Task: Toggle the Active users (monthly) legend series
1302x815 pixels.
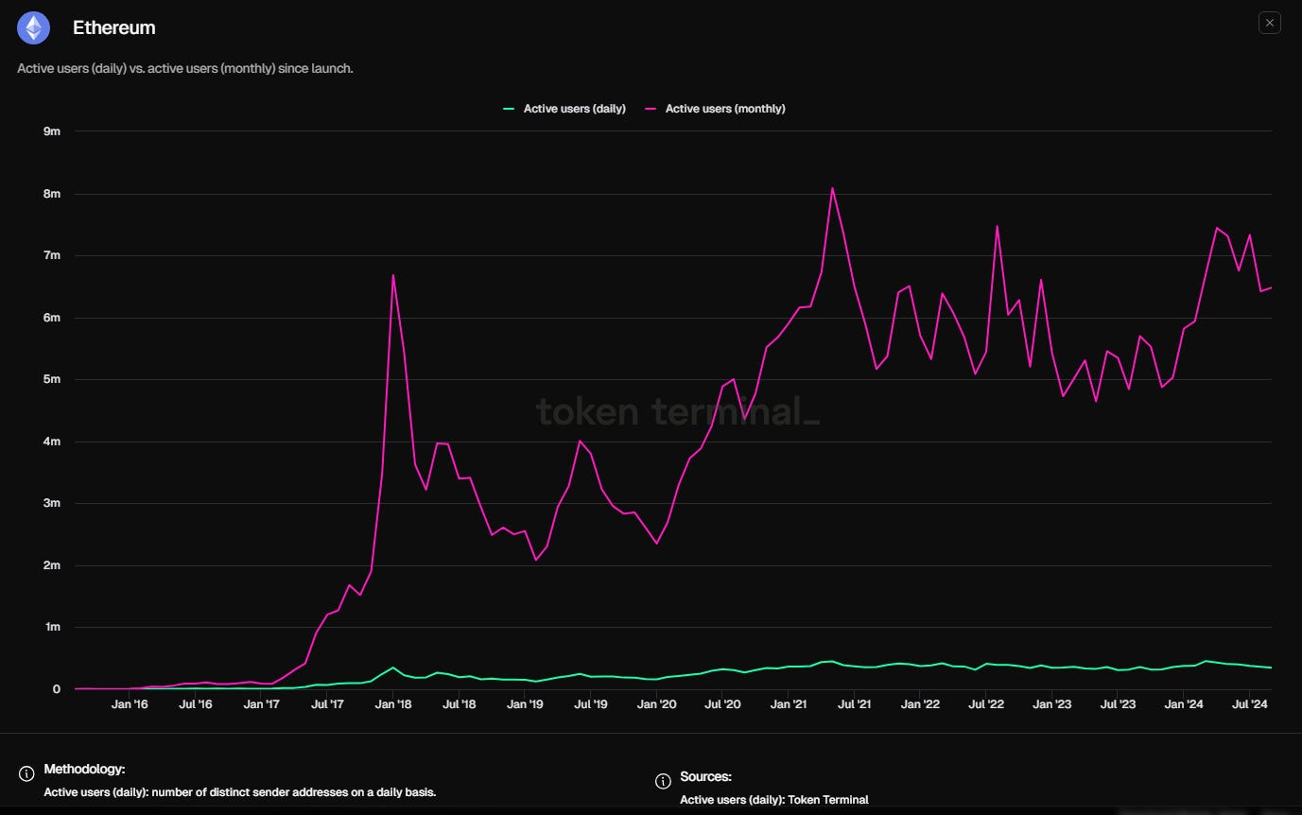Action: (715, 109)
